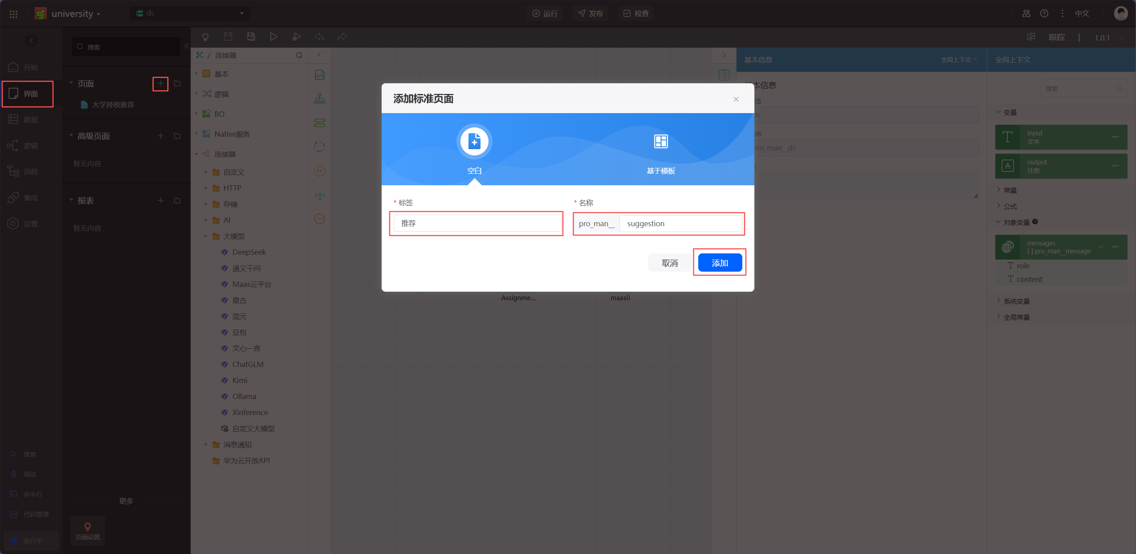Viewport: 1136px width, 554px height.
Task: Click the lightbulb icon in toolbar
Action: point(205,37)
